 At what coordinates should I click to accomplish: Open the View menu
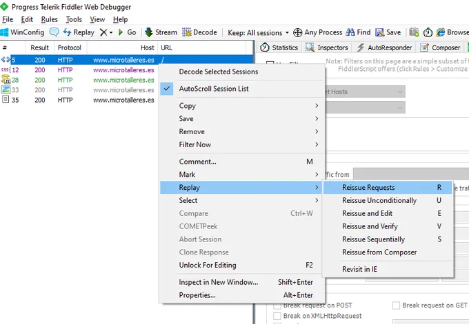pyautogui.click(x=97, y=19)
